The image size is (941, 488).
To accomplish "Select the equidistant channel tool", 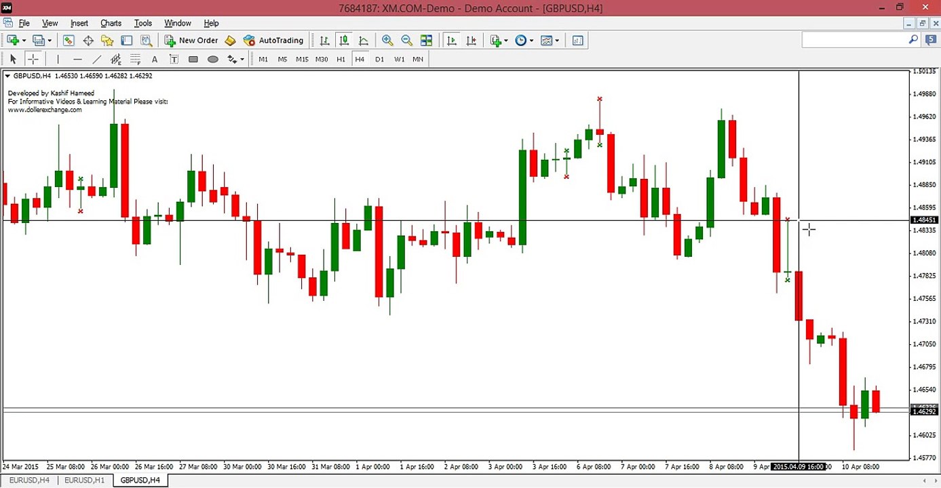I will tap(116, 60).
